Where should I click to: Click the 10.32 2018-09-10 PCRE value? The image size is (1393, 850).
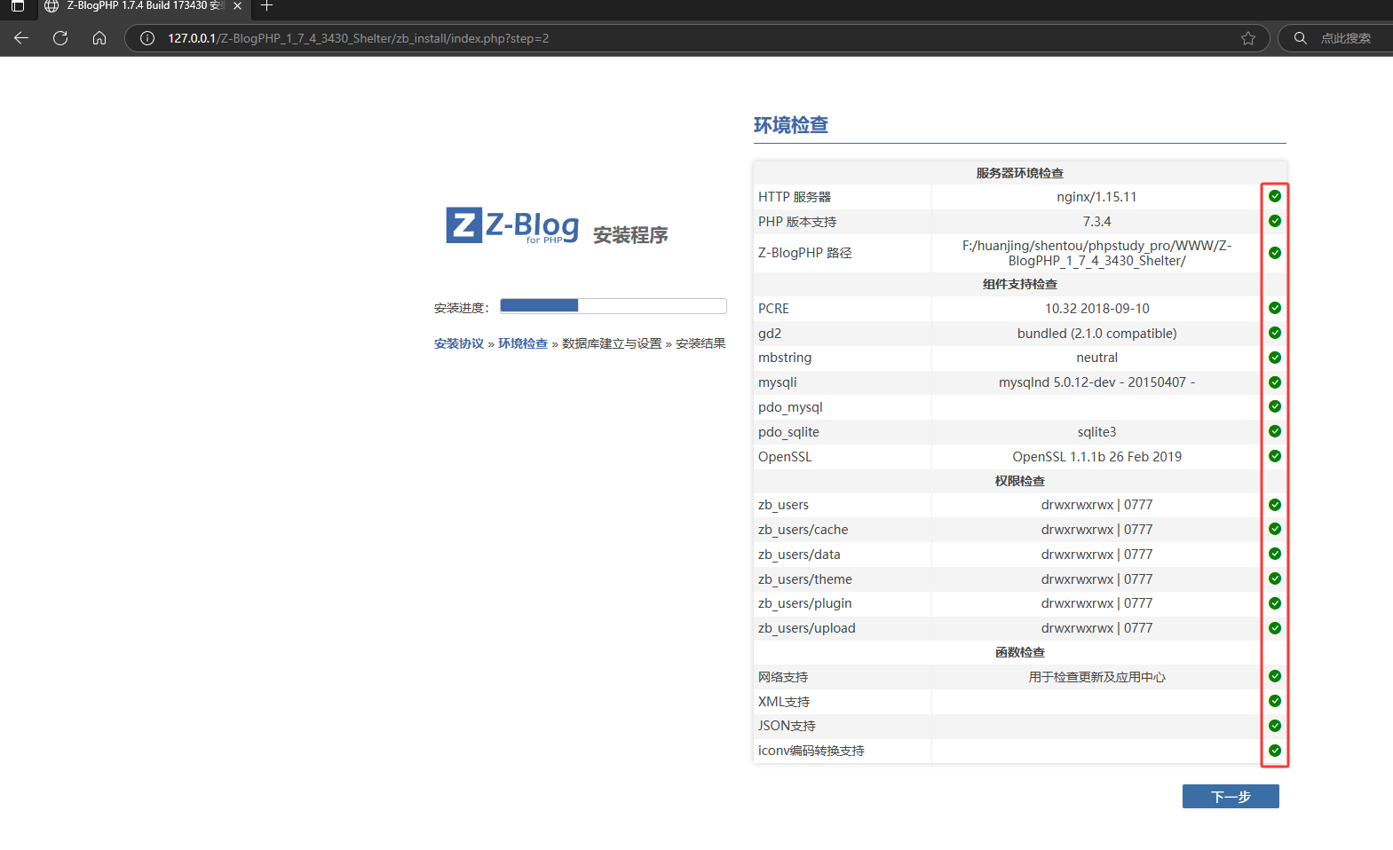[x=1096, y=309]
